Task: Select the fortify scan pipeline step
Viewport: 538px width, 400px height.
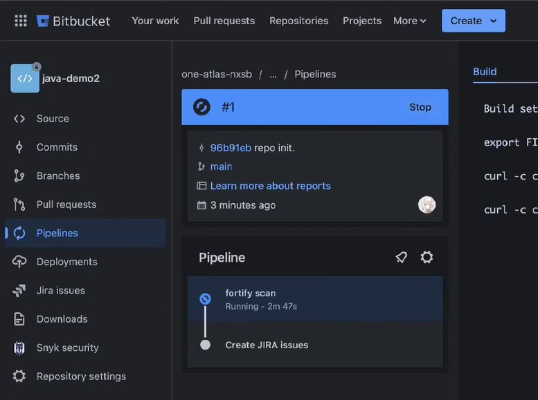Action: [x=315, y=299]
